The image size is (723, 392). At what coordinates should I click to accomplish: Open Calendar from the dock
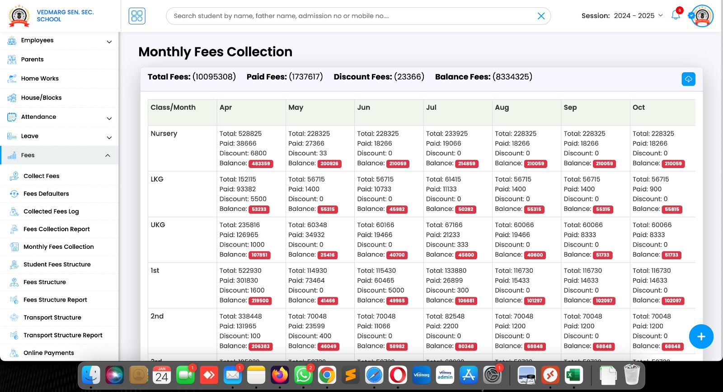[162, 375]
